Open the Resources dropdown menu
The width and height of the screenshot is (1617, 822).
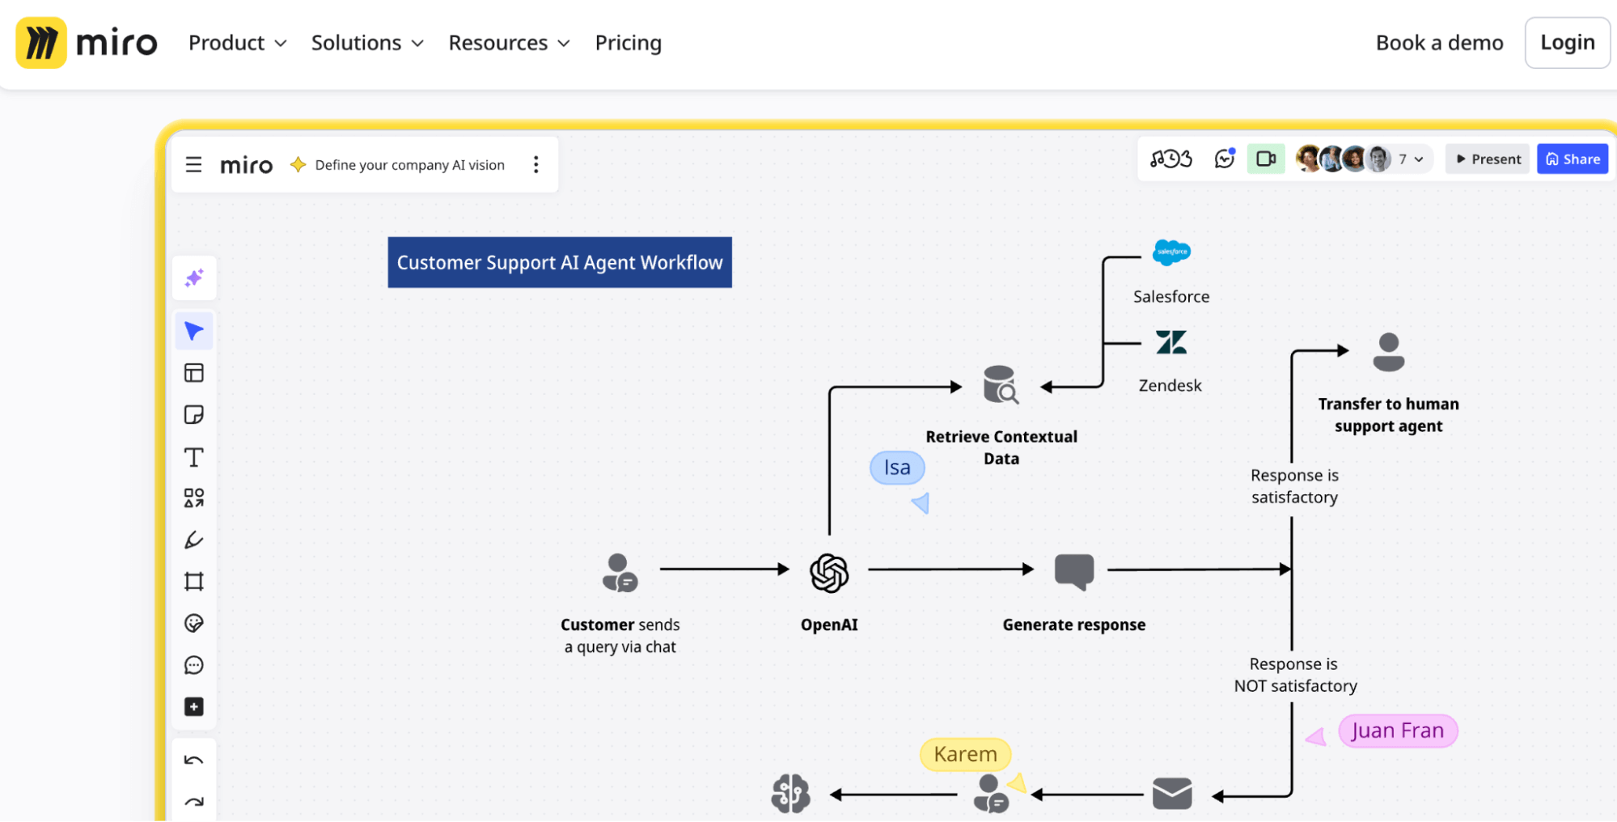tap(510, 43)
